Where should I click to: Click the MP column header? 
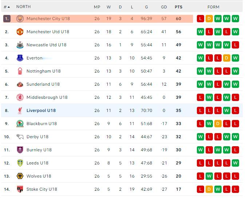(x=97, y=7)
